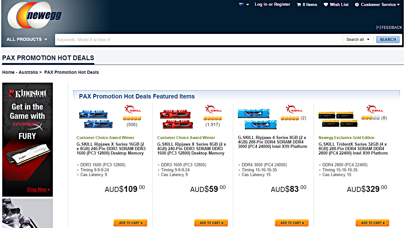Viewport: 405px width, 228px height.
Task: Click Customer Choice Award Winner on Ripjaws X 8GB card
Action: point(186,138)
